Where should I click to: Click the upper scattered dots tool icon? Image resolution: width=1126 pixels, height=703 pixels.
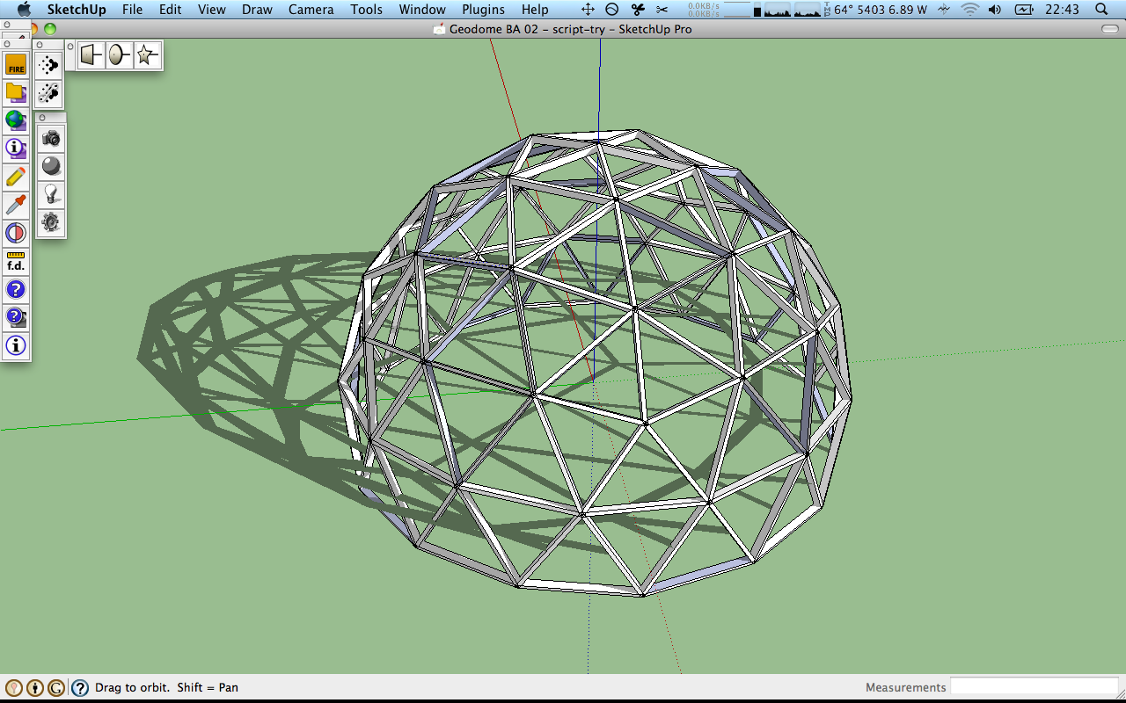pos(49,64)
